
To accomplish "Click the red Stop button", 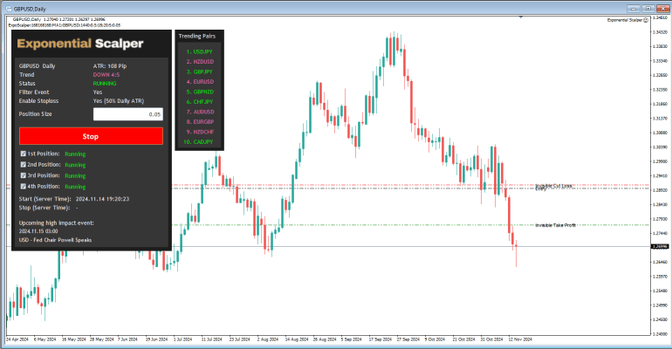I will point(91,136).
